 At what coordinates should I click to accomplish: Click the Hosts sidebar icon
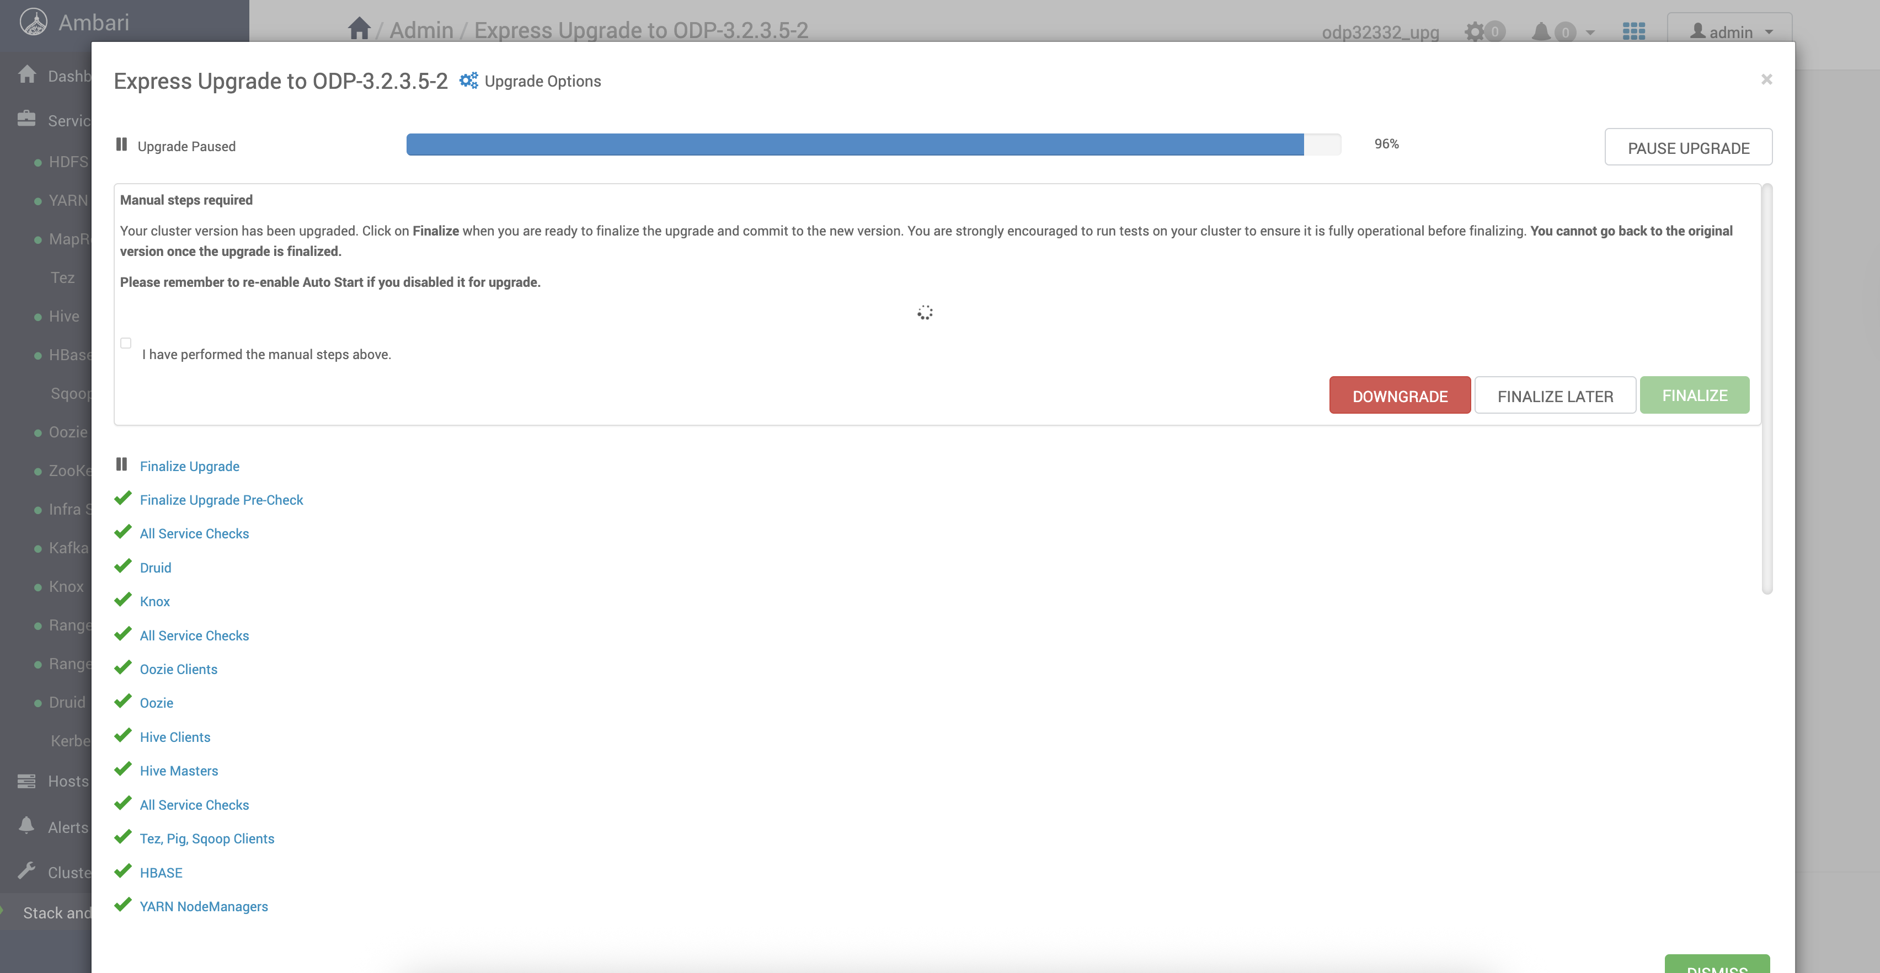[x=26, y=780]
